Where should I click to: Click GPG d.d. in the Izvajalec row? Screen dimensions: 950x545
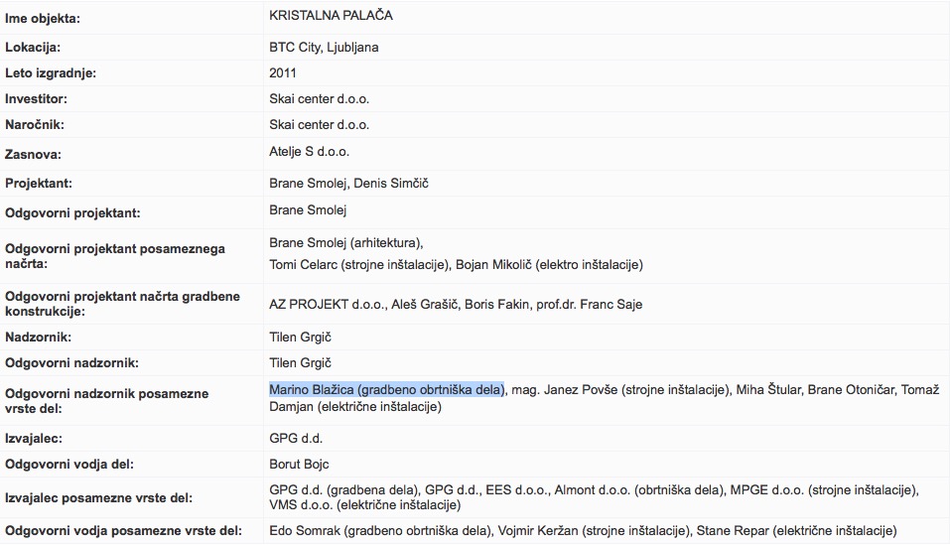click(x=296, y=438)
